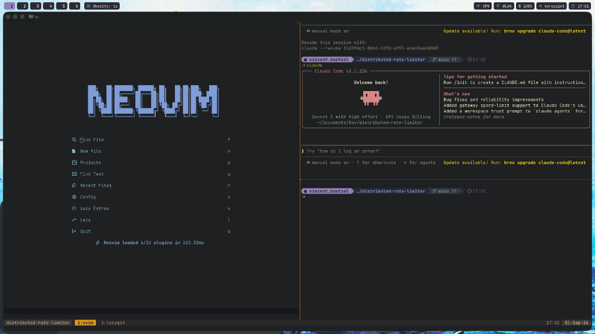Click the New File document icon
595x334 pixels.
(x=74, y=151)
